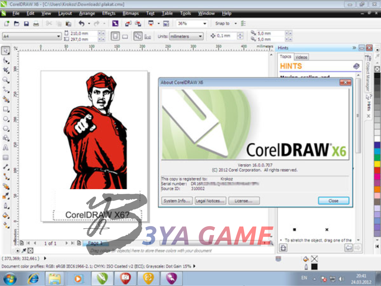Select the Freehand tool
Screen dimensions: 381x286
pos(6,89)
